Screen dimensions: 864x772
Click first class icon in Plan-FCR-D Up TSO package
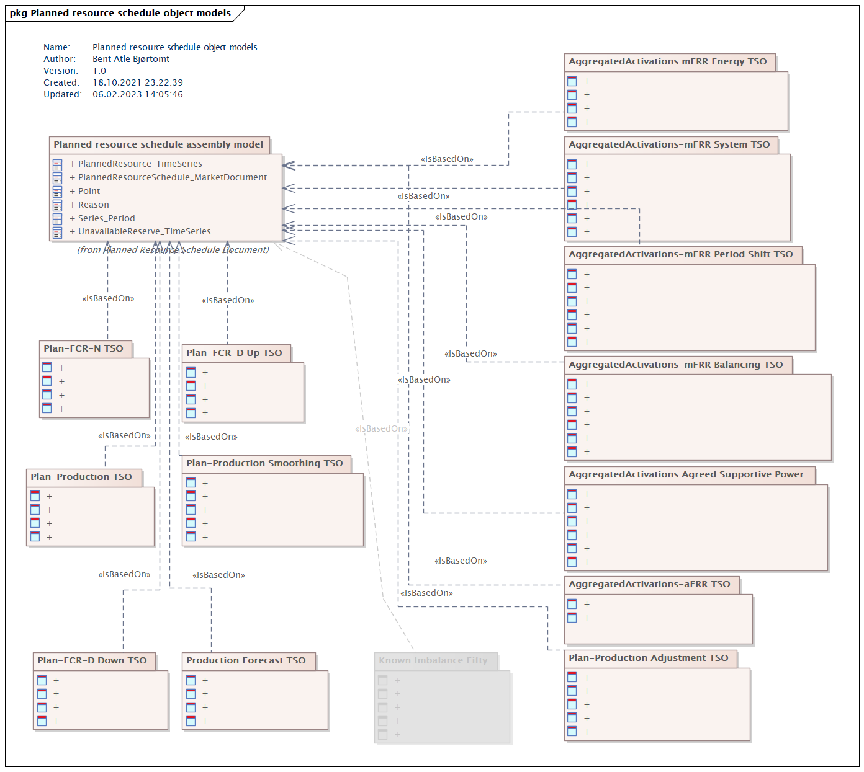pos(191,372)
